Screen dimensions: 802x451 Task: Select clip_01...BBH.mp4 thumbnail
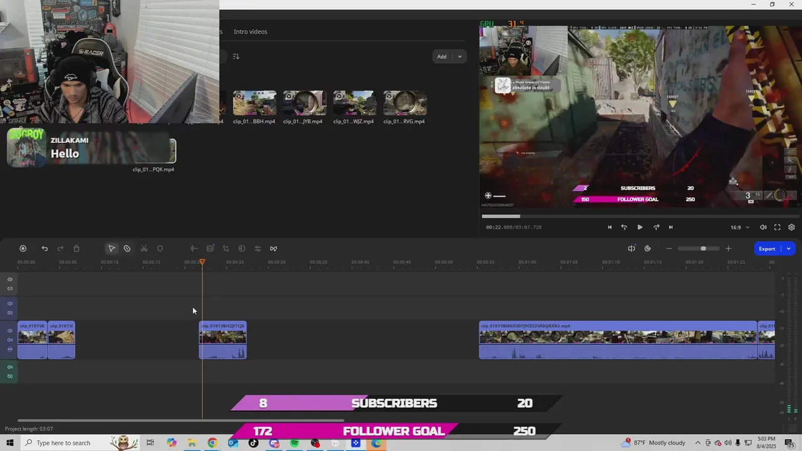[254, 103]
